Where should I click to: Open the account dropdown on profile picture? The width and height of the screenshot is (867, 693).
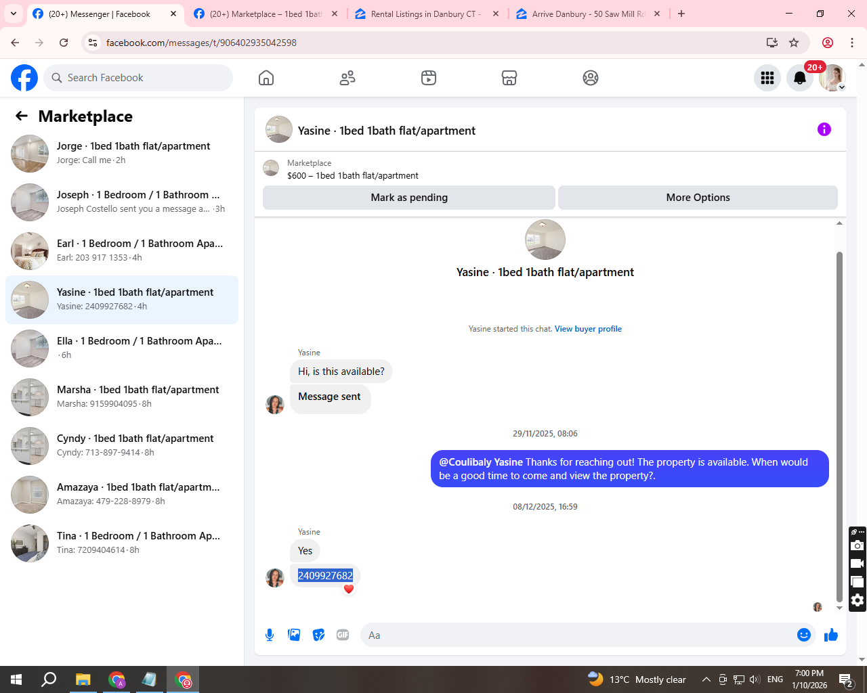[x=841, y=87]
